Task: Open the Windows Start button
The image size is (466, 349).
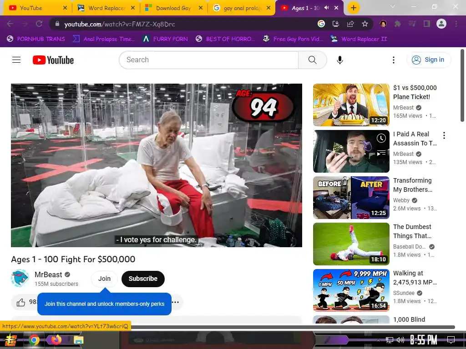Action: tap(10, 340)
